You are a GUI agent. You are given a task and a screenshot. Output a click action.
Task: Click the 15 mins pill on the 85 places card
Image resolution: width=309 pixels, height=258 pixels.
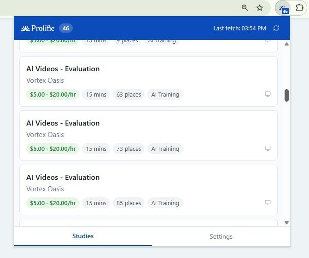pos(96,203)
